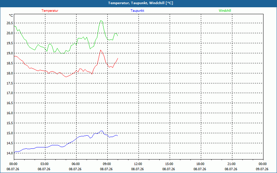The image size is (277, 173).
Task: Click the red Temperatur legend label
Action: pos(50,11)
